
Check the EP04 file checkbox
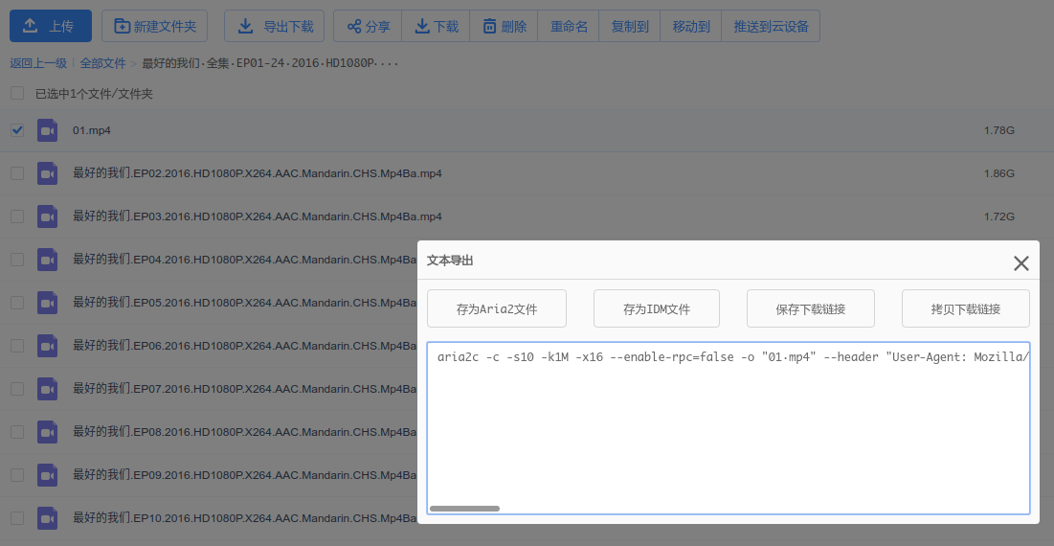point(17,260)
